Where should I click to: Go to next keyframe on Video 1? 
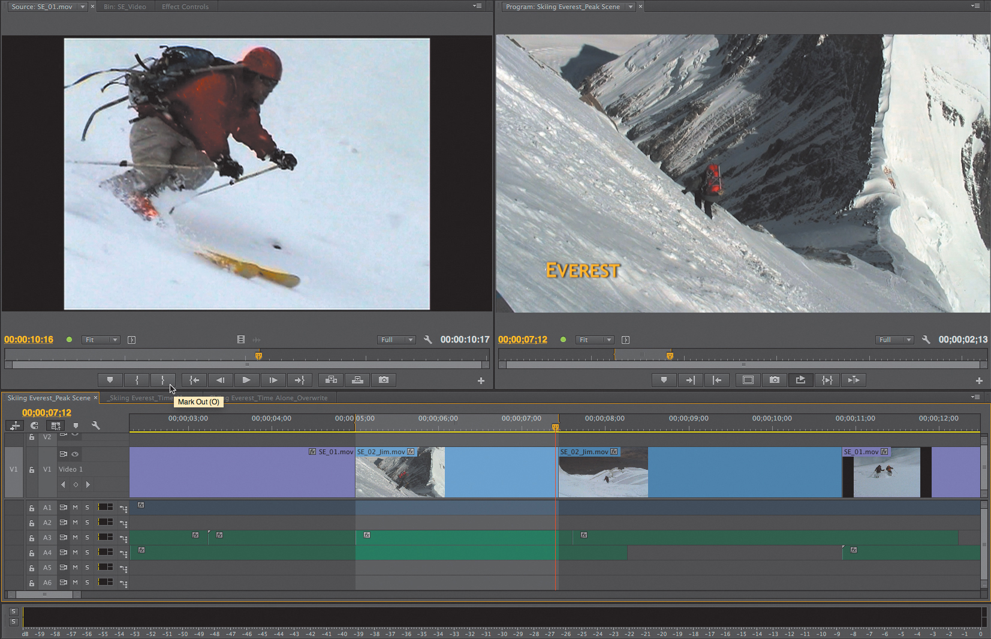point(88,485)
